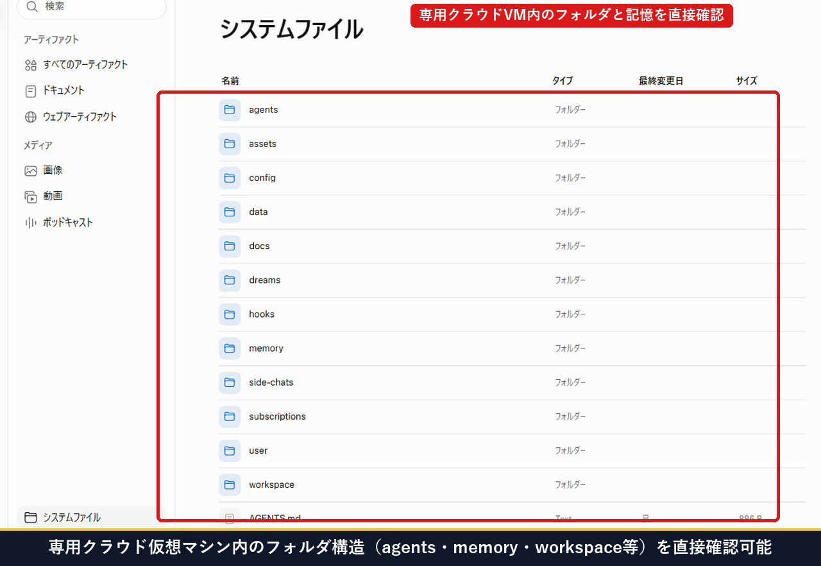The height and width of the screenshot is (566, 821).
Task: Open the hooks folder name
Action: [262, 314]
